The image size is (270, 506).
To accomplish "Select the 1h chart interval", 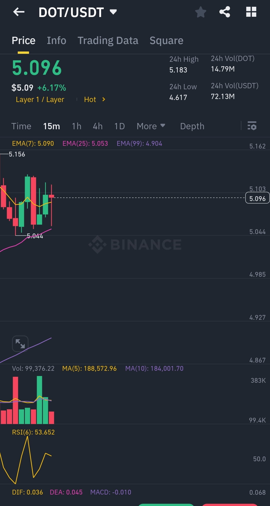I will 76,126.
